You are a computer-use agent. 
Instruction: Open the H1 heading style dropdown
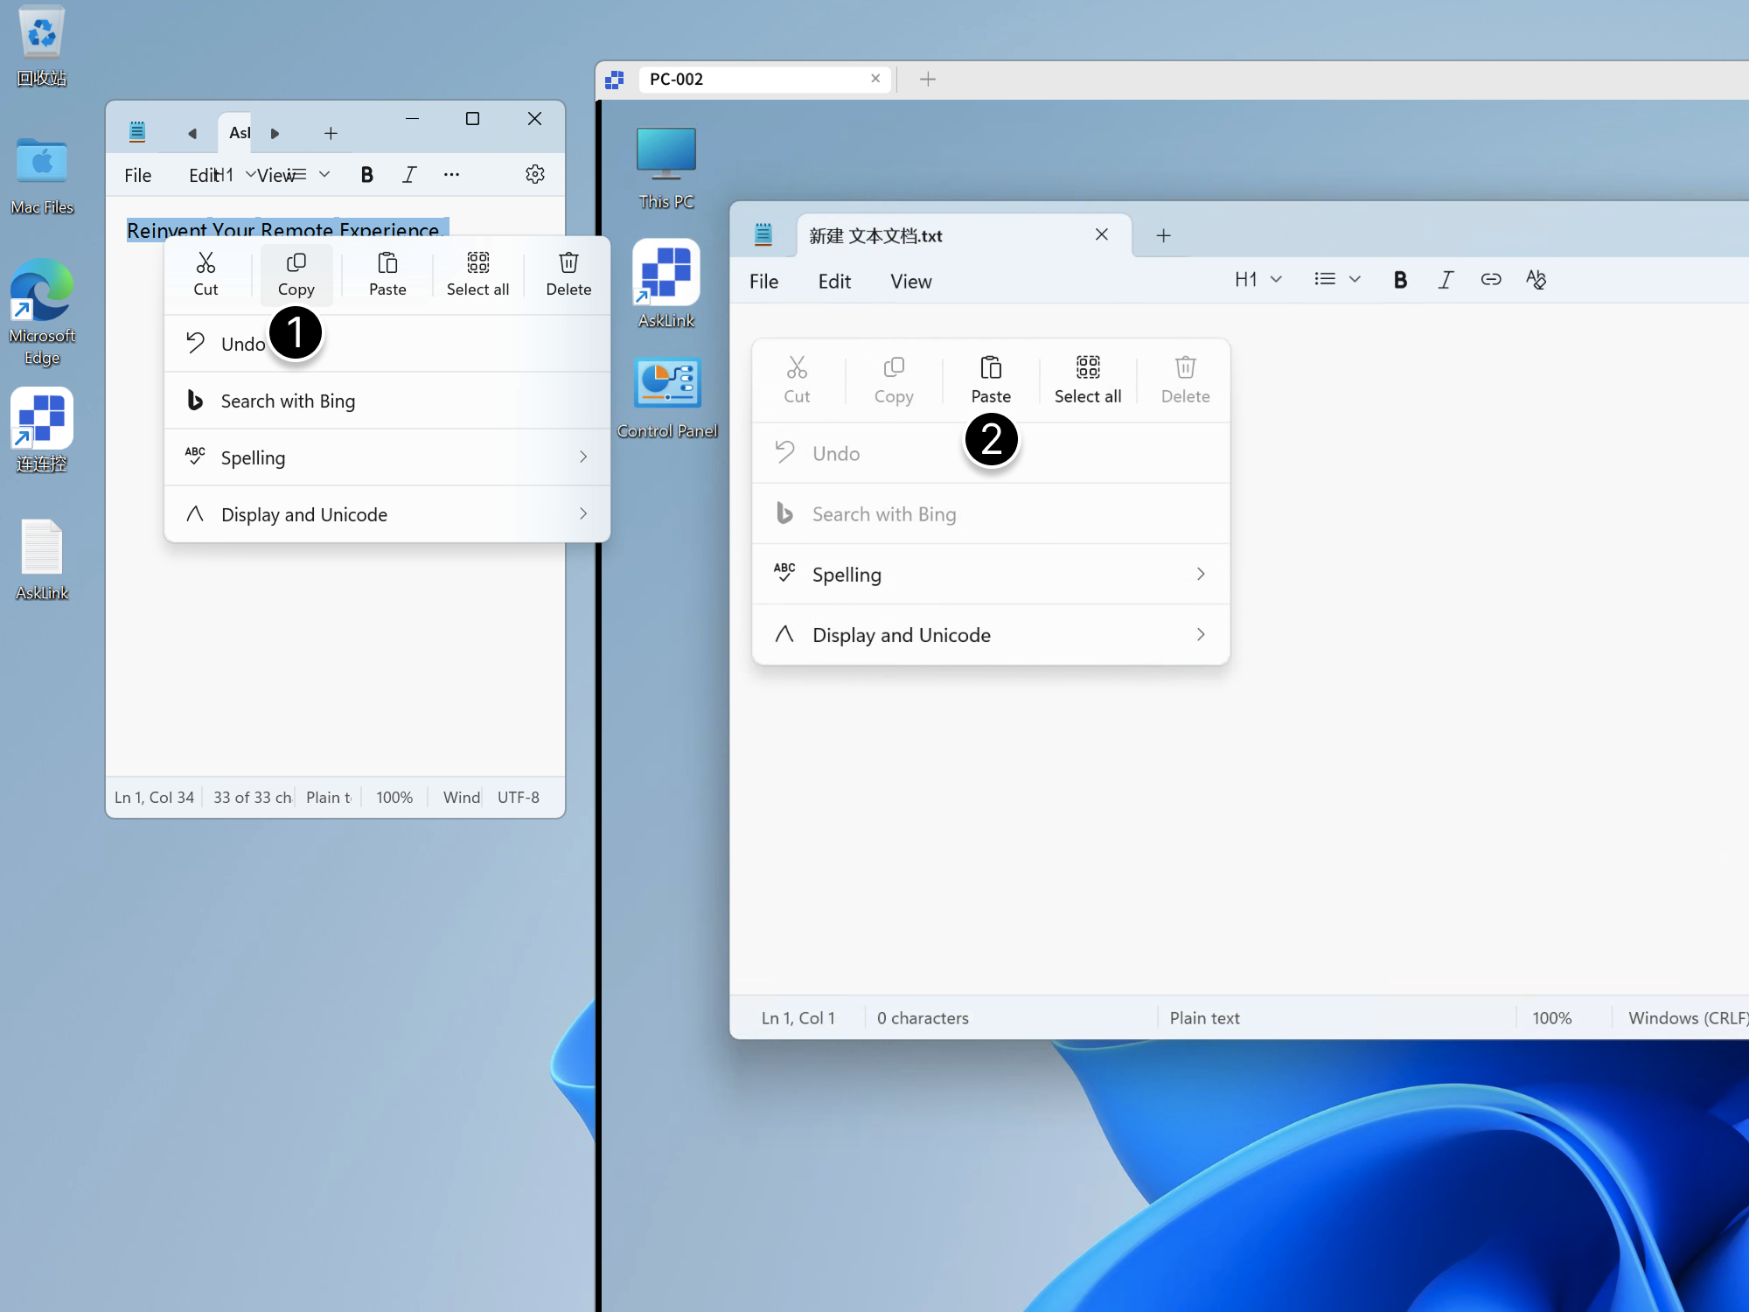(x=1258, y=279)
